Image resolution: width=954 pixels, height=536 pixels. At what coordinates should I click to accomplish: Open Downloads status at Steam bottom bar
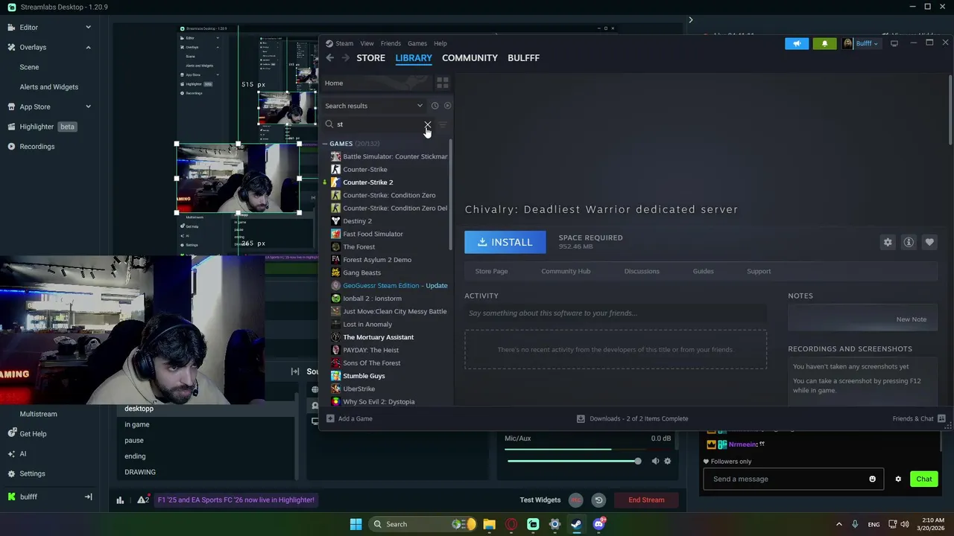click(633, 418)
